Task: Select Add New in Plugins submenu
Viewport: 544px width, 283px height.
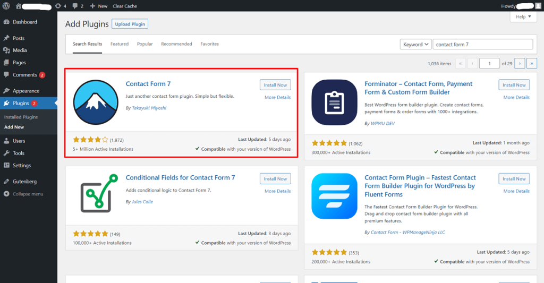Action: pyautogui.click(x=14, y=127)
